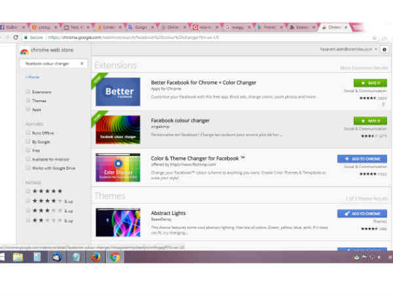Click the Windows Start button

[4, 257]
